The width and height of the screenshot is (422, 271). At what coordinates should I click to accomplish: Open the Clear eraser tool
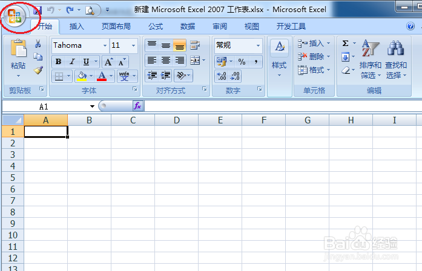pyautogui.click(x=346, y=70)
